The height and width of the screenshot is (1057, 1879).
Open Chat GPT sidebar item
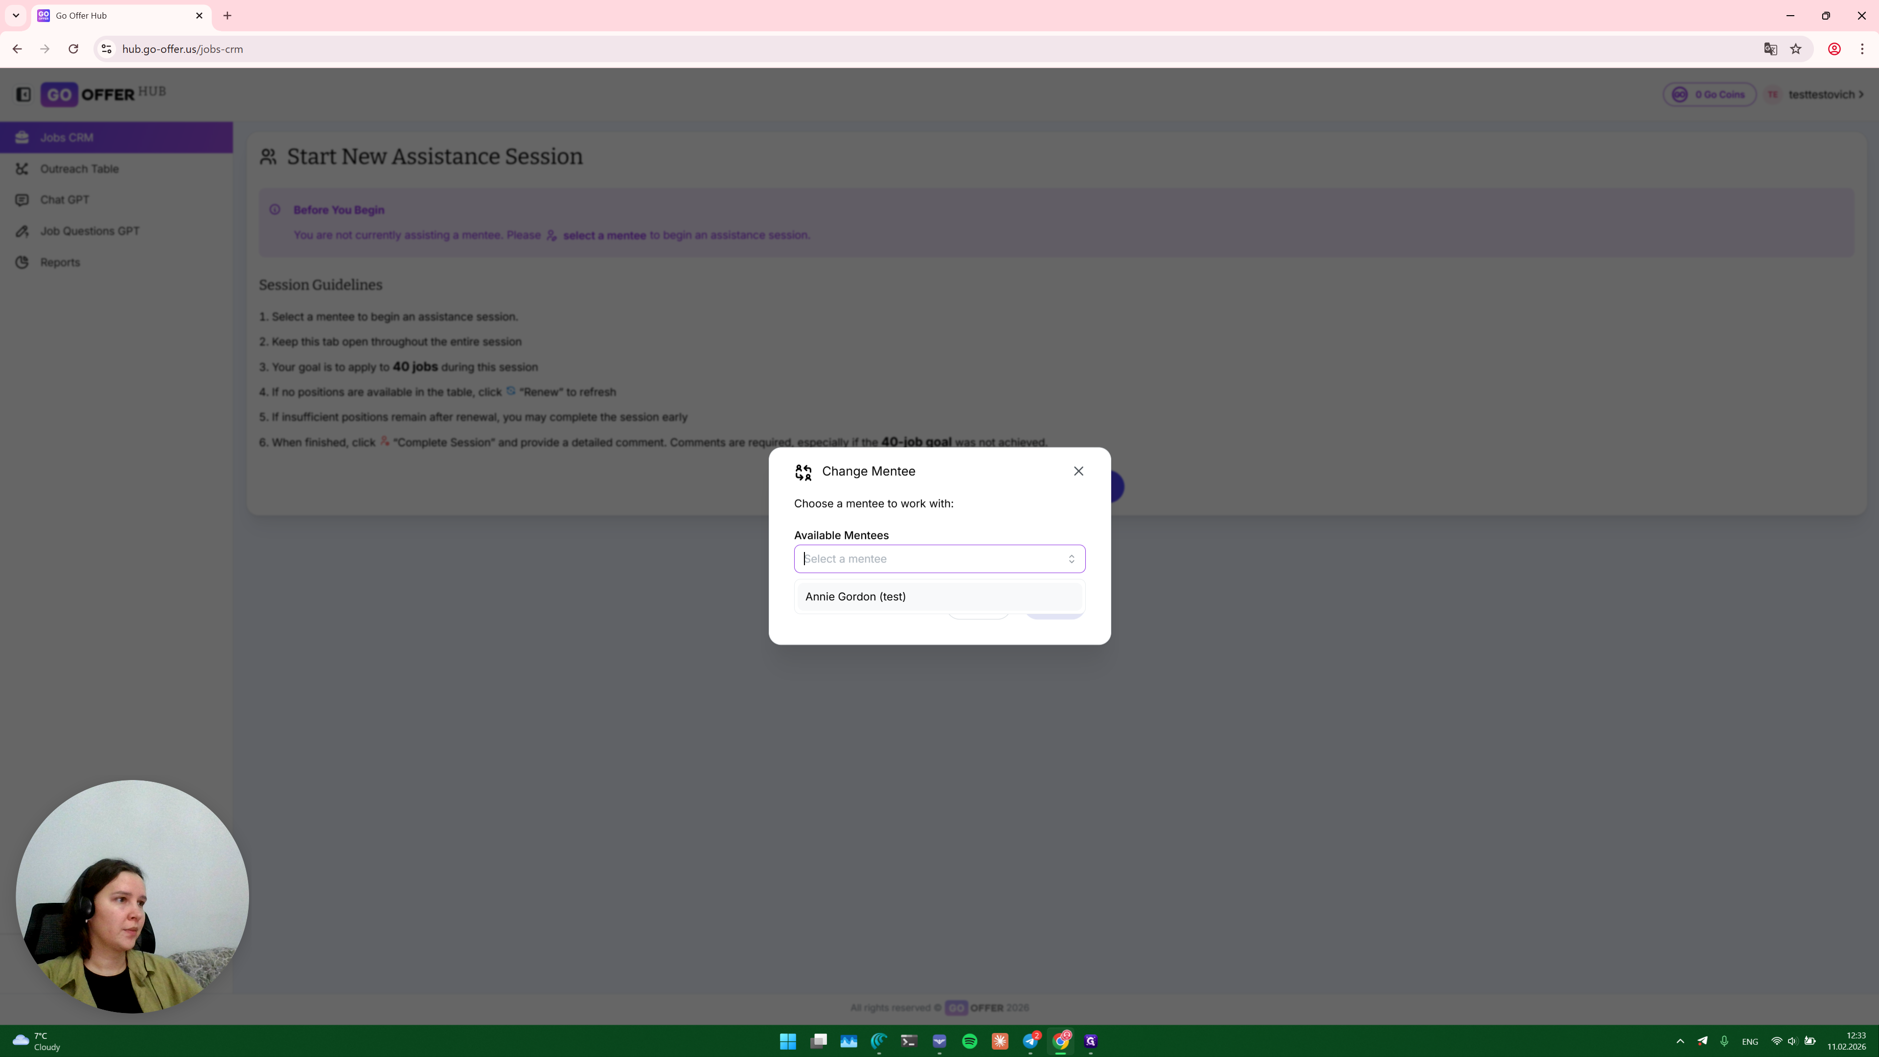tap(64, 200)
